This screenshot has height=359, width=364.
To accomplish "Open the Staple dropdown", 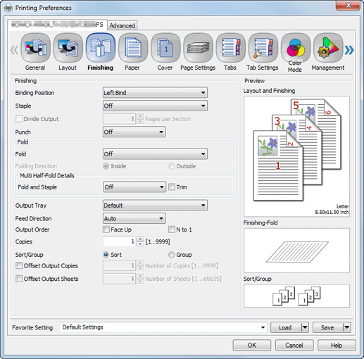I will point(155,106).
